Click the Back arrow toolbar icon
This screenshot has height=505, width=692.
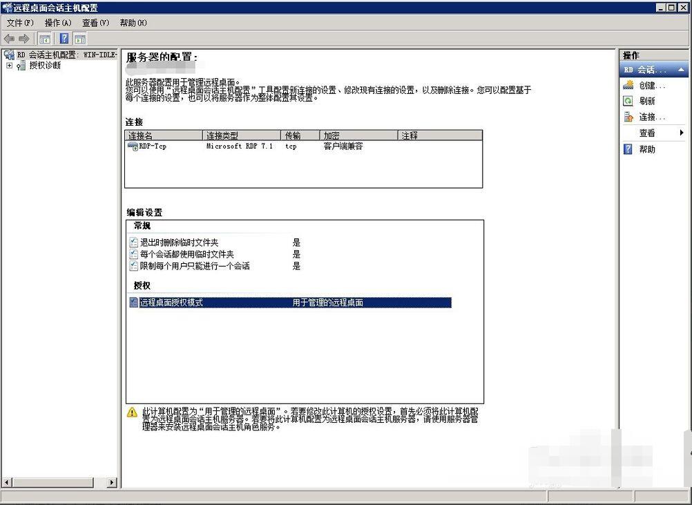[x=9, y=39]
